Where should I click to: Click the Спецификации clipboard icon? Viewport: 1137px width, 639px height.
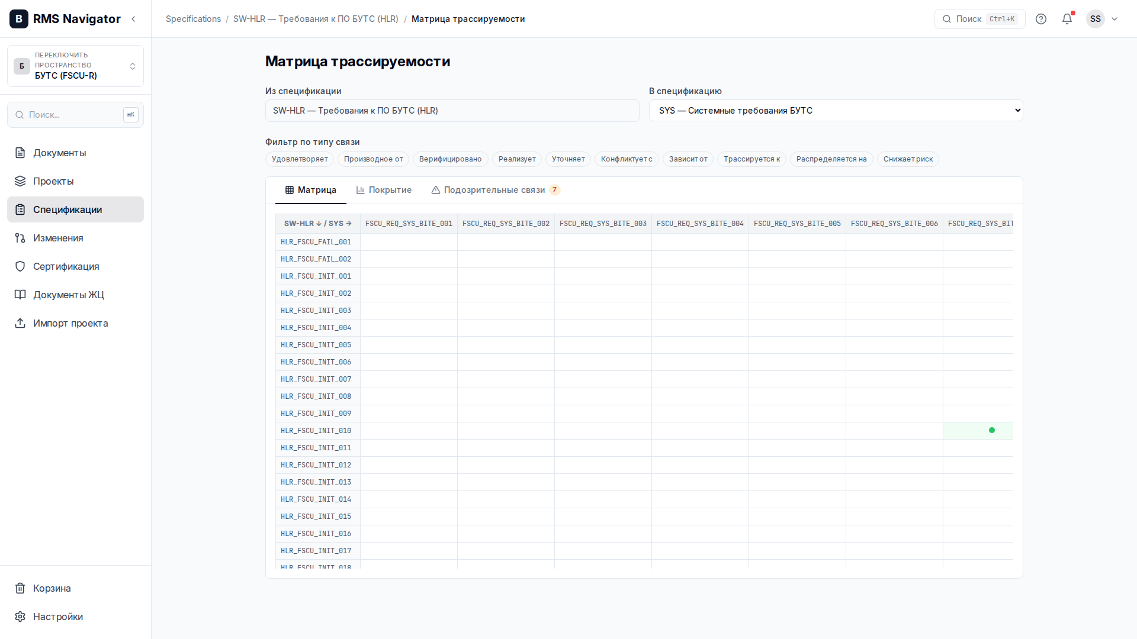(x=20, y=209)
